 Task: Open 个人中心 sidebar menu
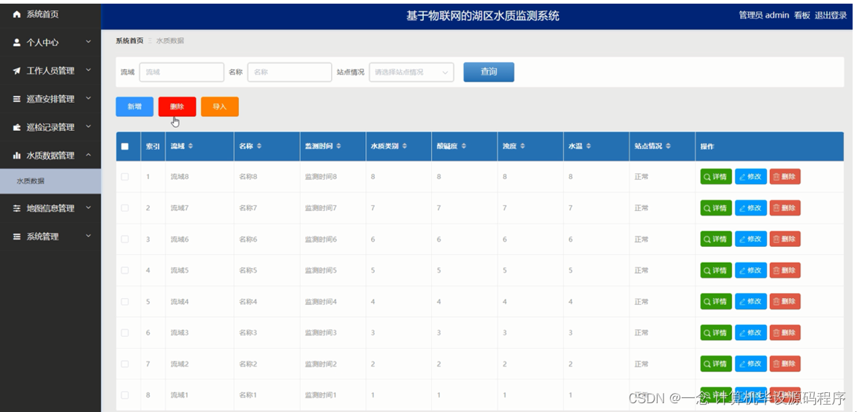pos(50,42)
